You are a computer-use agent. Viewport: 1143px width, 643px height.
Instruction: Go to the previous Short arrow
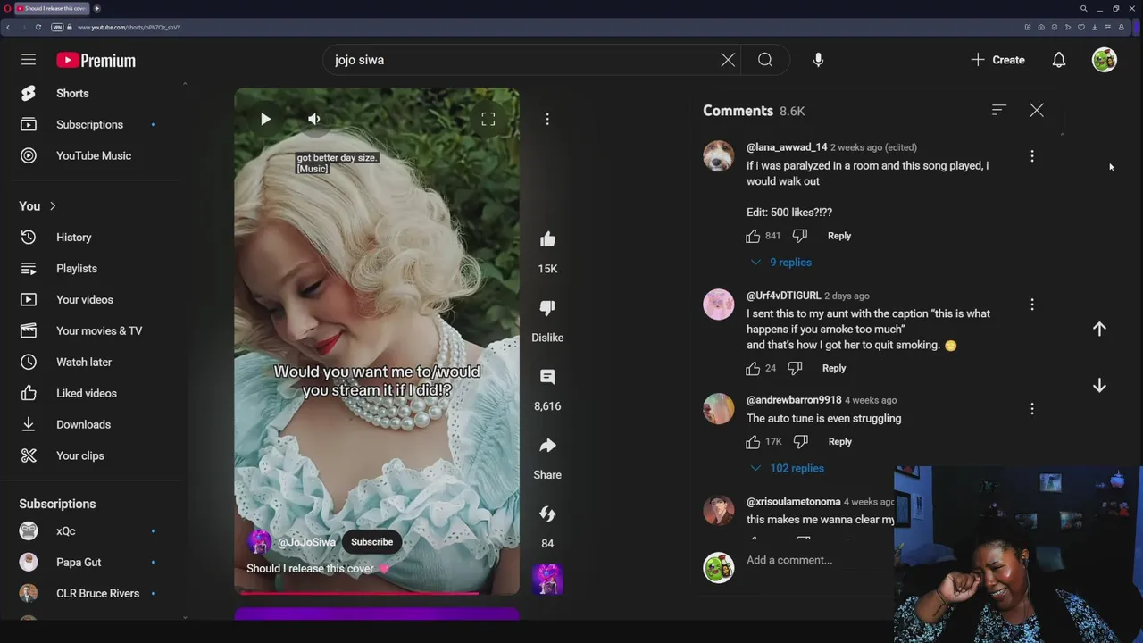1099,329
